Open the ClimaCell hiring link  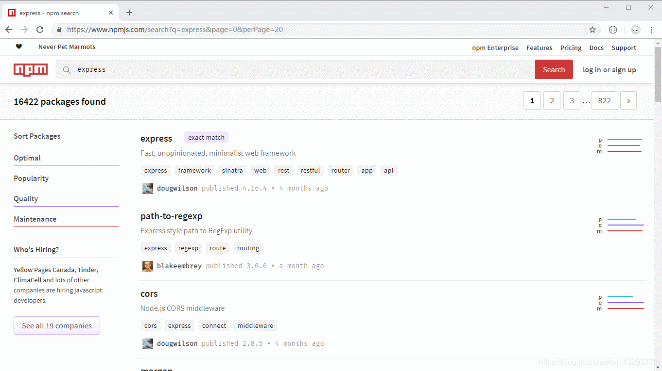27,280
